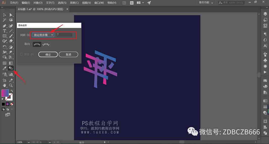
Task: Select the Selection tool (black arrow)
Action: (x=5, y=15)
